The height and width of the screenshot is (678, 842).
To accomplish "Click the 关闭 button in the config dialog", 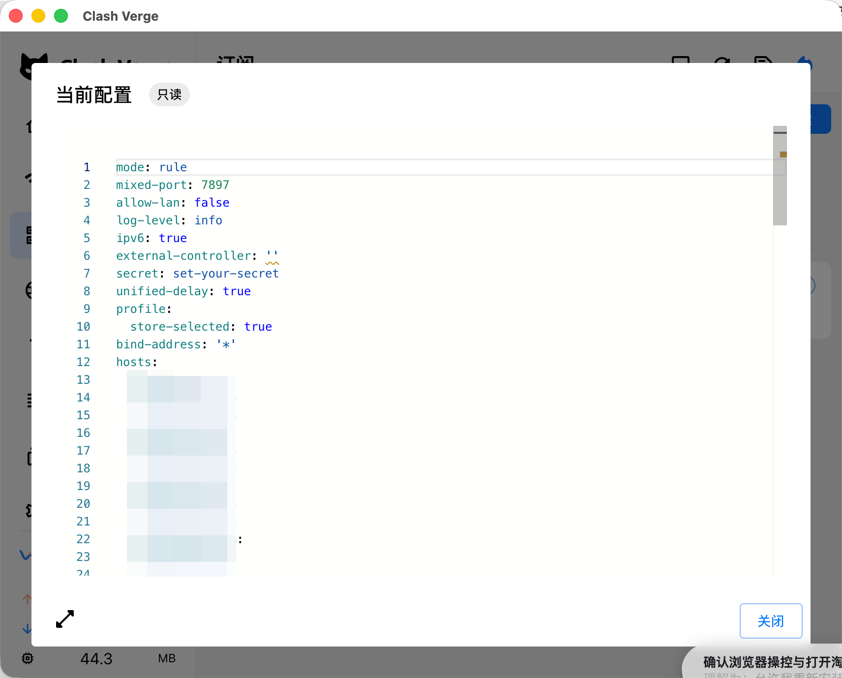I will (x=771, y=621).
